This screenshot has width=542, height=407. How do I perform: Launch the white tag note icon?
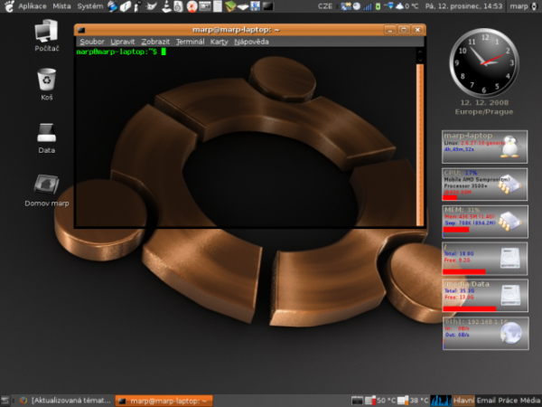click(126, 6)
